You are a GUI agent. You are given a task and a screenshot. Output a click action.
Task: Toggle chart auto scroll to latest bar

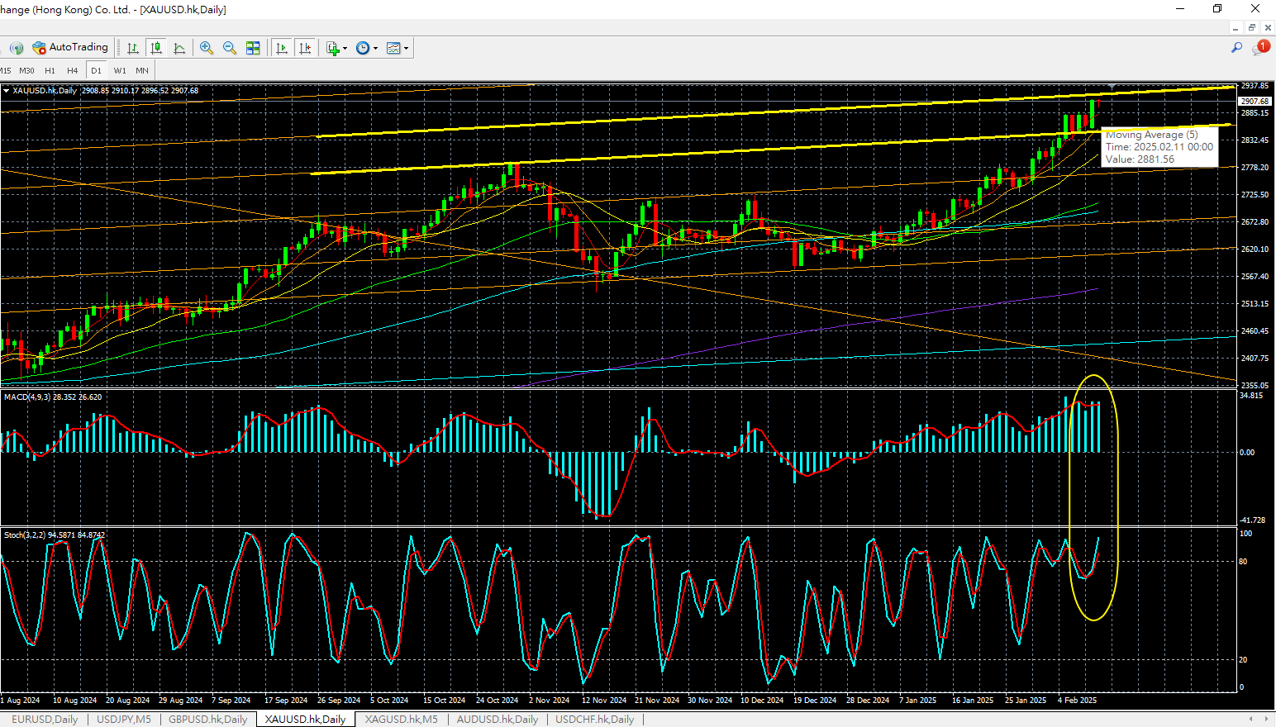coord(282,48)
